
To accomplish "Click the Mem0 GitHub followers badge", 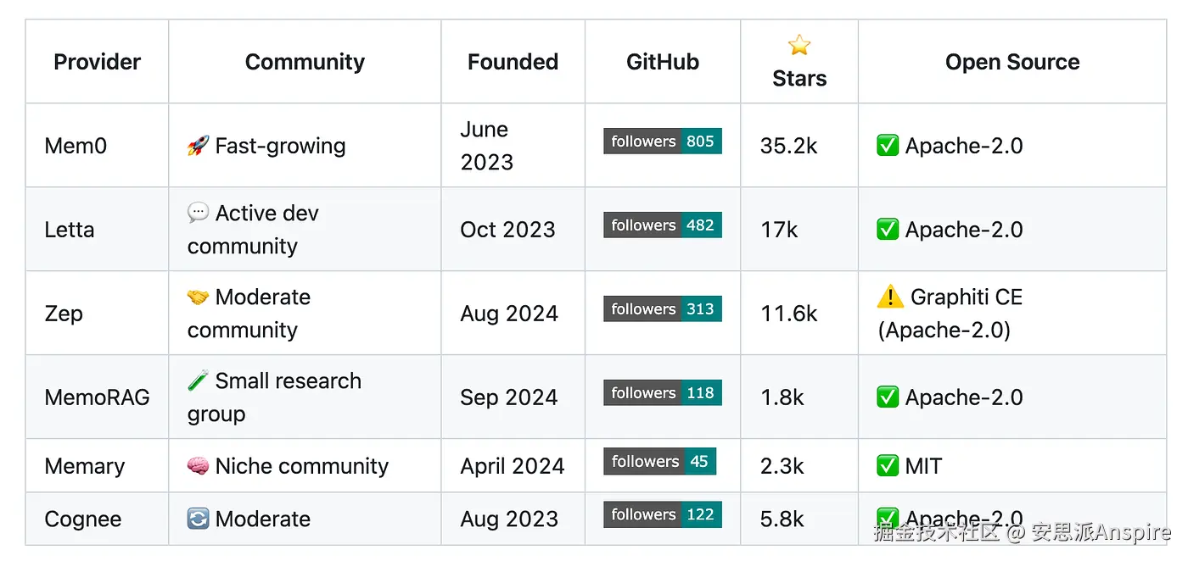I will [x=663, y=142].
